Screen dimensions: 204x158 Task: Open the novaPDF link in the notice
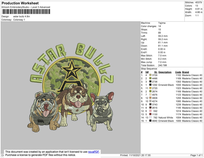93,152
